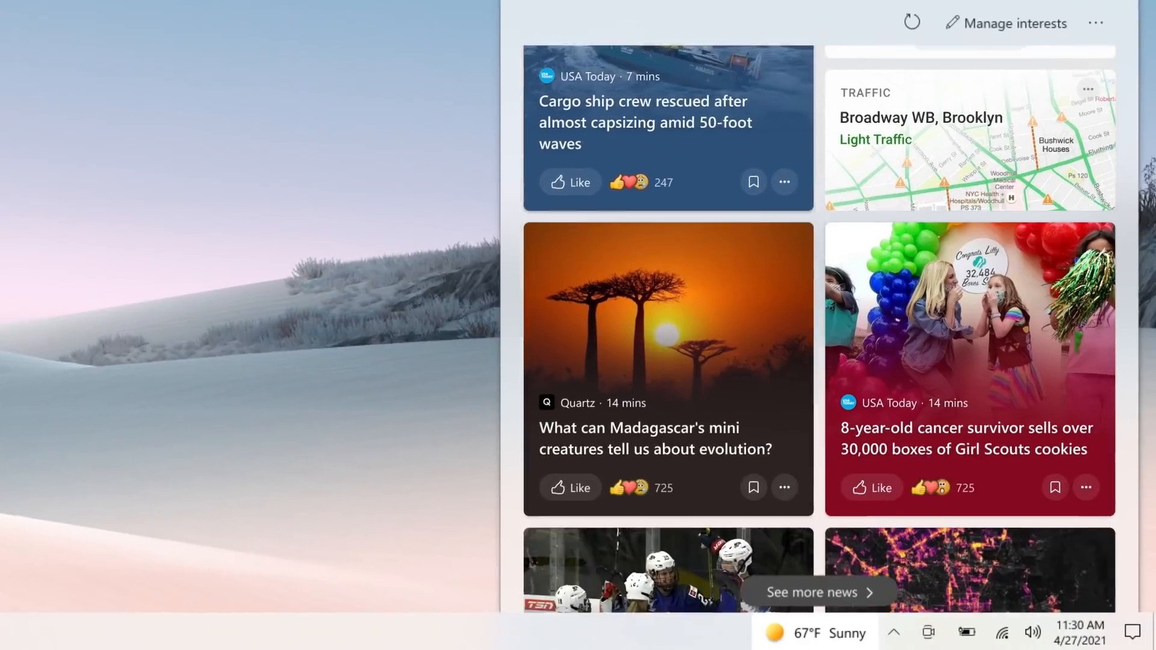This screenshot has height=650, width=1156.
Task: Like the cargo ship crew story
Action: 570,182
